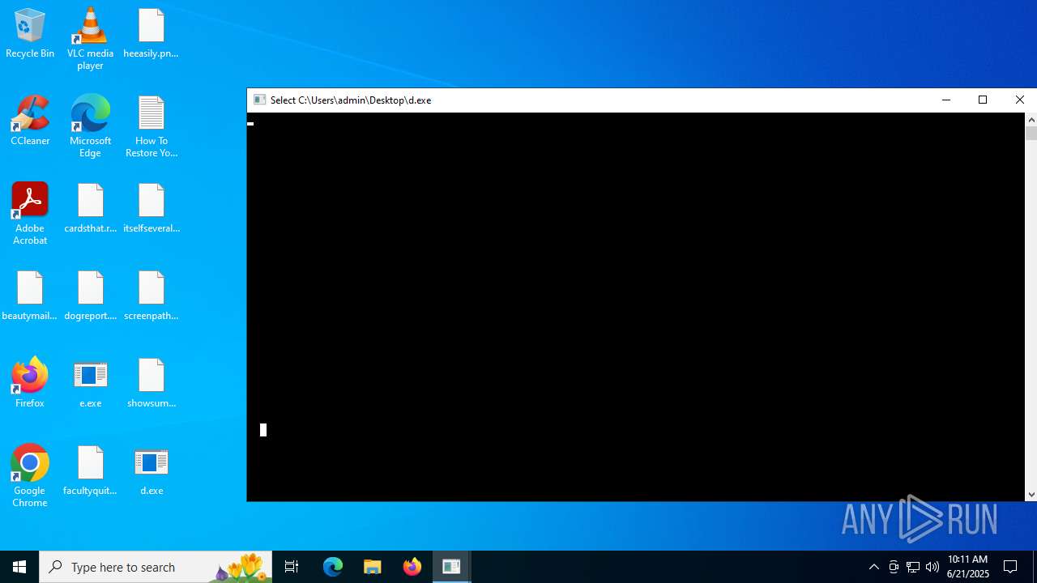The image size is (1037, 583).
Task: Open File Explorer from the taskbar
Action: (x=373, y=567)
